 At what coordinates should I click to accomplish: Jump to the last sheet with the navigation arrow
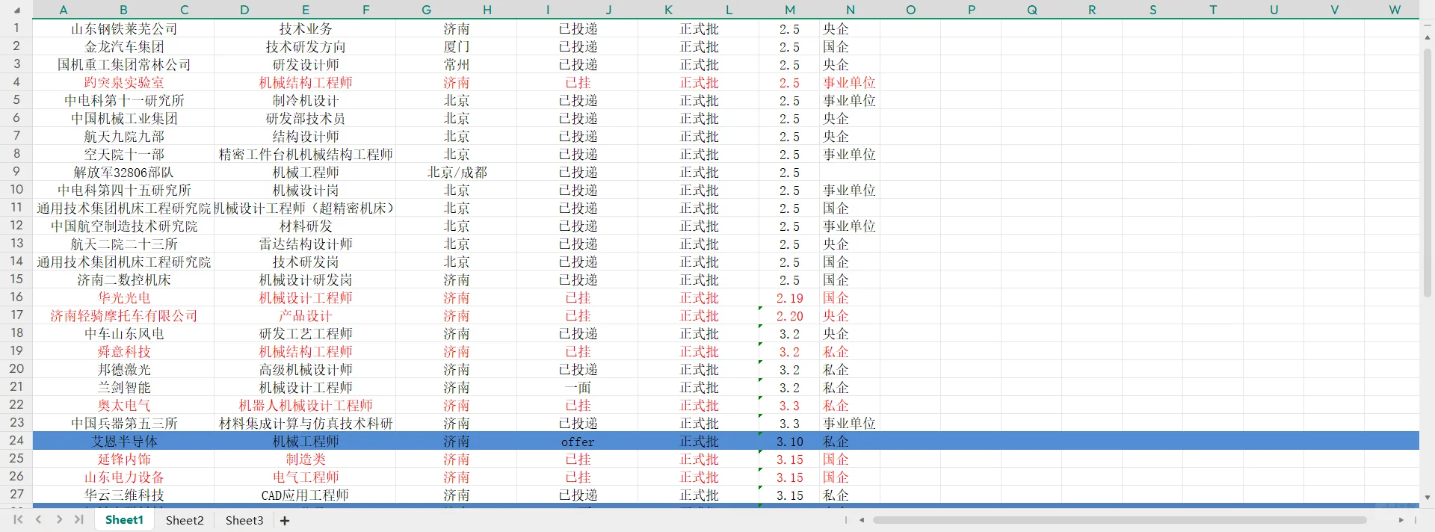click(79, 519)
